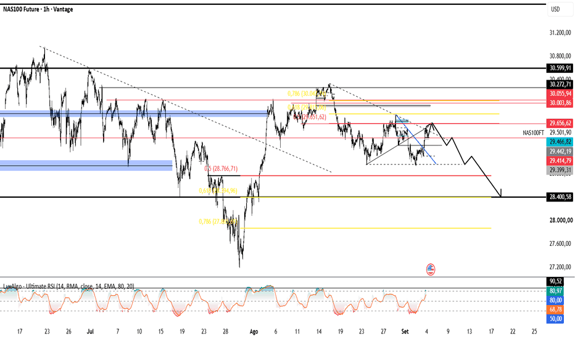Screen dimensions: 575x339
Task: Select the NAS100 Future chart title
Action: [x=38, y=9]
